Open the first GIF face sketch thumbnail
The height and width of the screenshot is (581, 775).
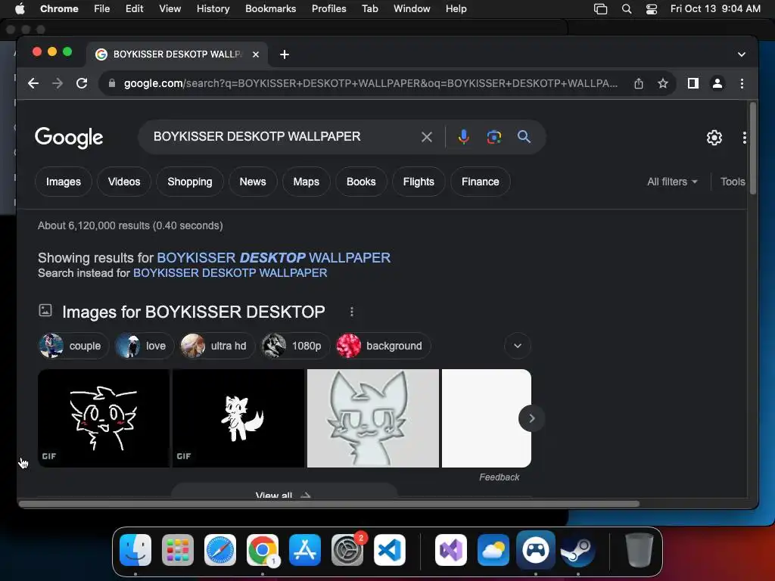(104, 418)
